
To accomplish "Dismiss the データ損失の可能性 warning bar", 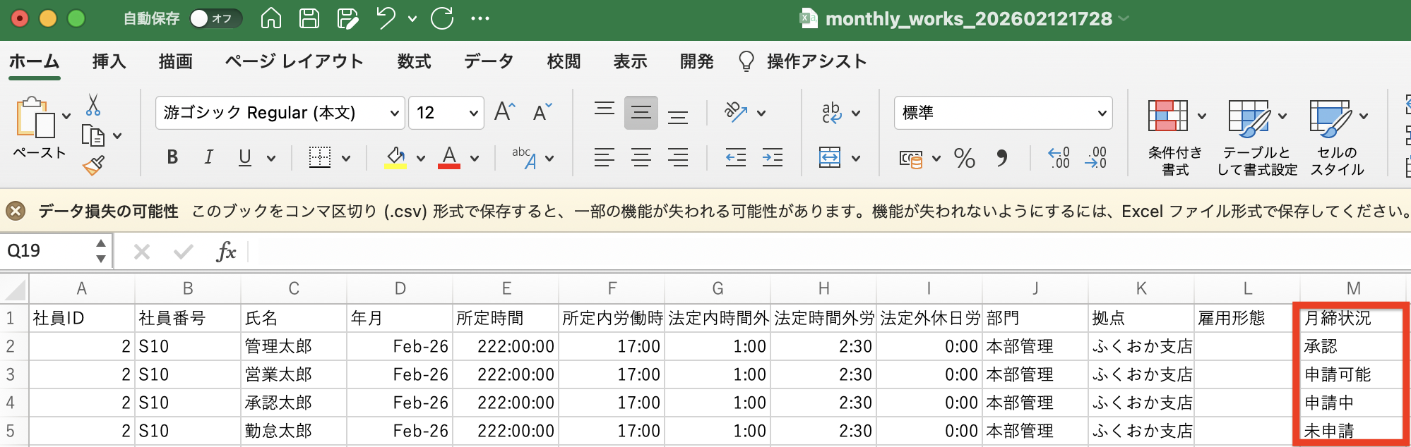I will (x=16, y=211).
